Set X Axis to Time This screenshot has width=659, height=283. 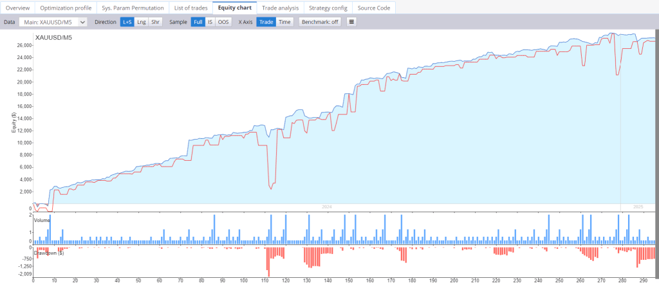[x=284, y=22]
